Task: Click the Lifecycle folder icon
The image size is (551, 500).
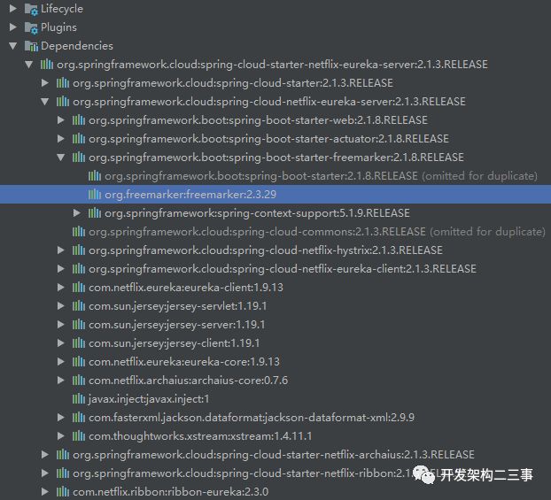Action: pos(31,9)
